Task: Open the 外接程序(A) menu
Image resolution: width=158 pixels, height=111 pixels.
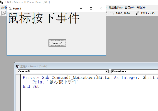Action: tap(116, 8)
